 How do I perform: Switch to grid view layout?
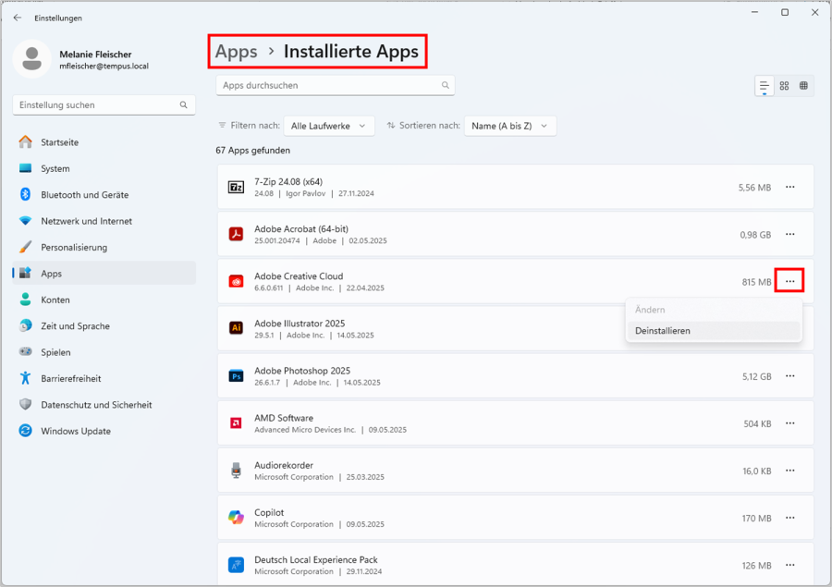coord(784,86)
